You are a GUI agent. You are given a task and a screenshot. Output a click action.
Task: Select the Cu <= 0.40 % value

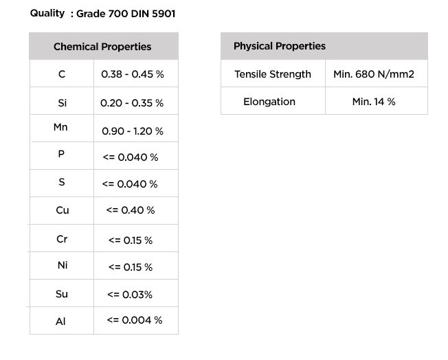[131, 210]
